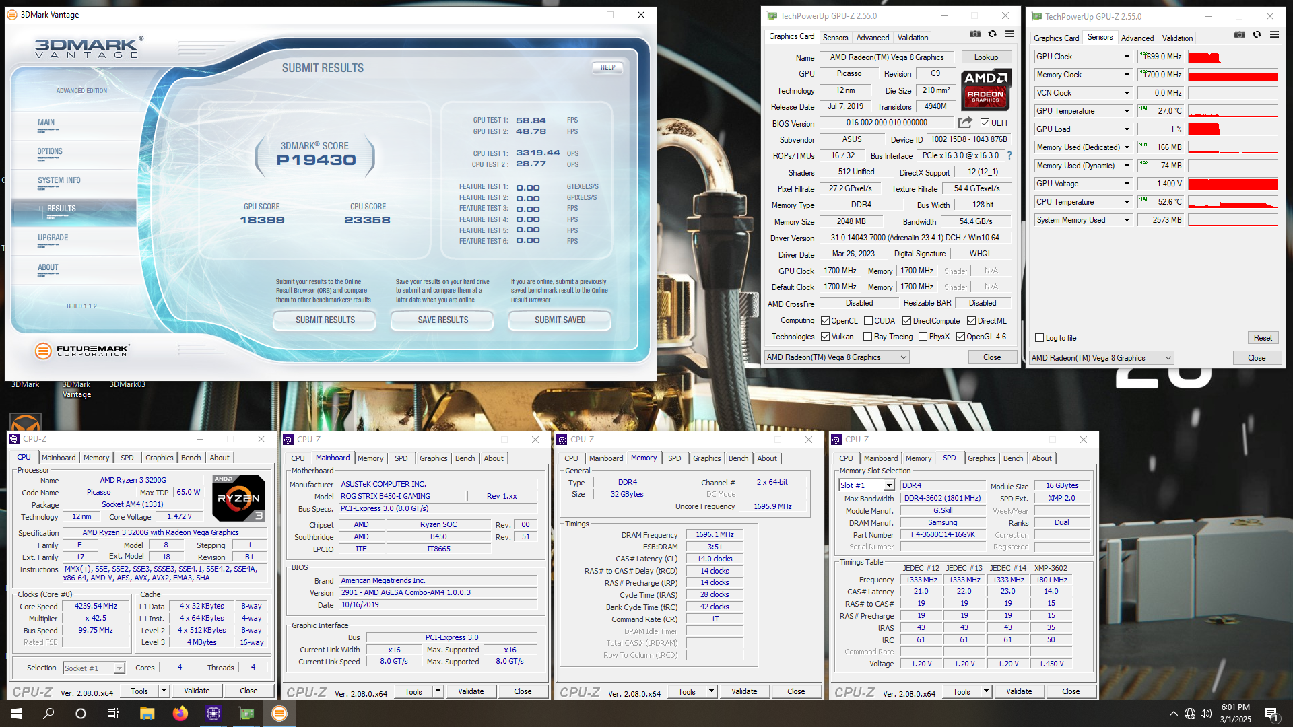1293x727 pixels.
Task: Click screenshot camera icon in first GPU-Z window
Action: coord(974,34)
